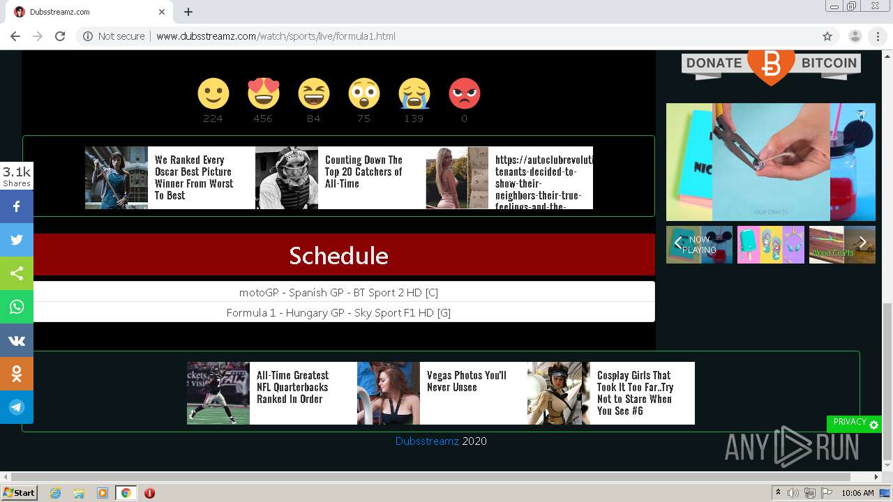
Task: Click the Dubsstreamz footer link
Action: point(427,441)
